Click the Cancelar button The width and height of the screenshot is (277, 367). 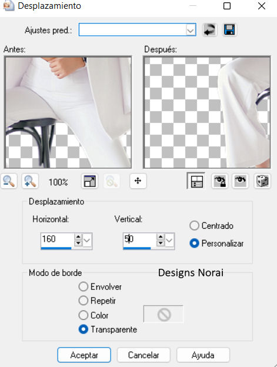143,355
